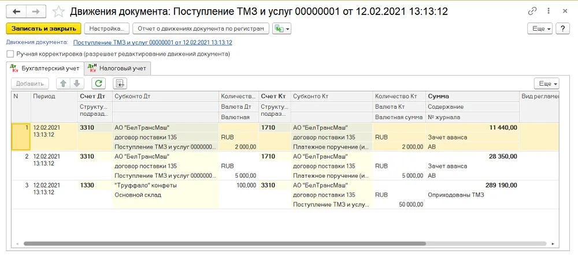578x258 pixels.
Task: Go forward with the right arrow button
Action: coord(36,12)
